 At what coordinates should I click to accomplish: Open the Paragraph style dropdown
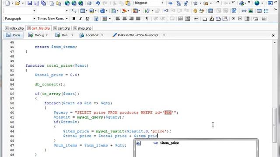pyautogui.click(x=34, y=19)
